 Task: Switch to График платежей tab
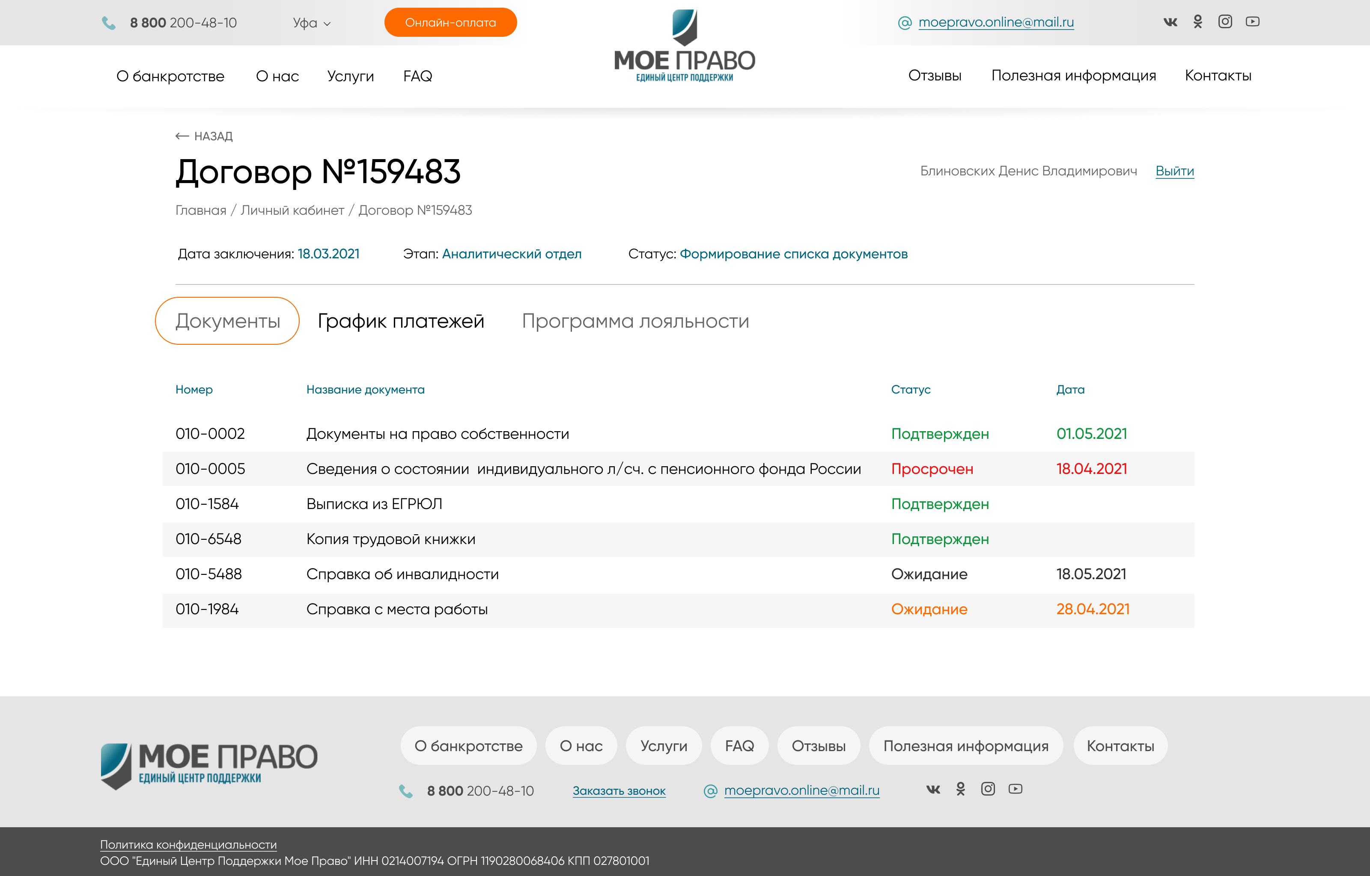pos(401,321)
